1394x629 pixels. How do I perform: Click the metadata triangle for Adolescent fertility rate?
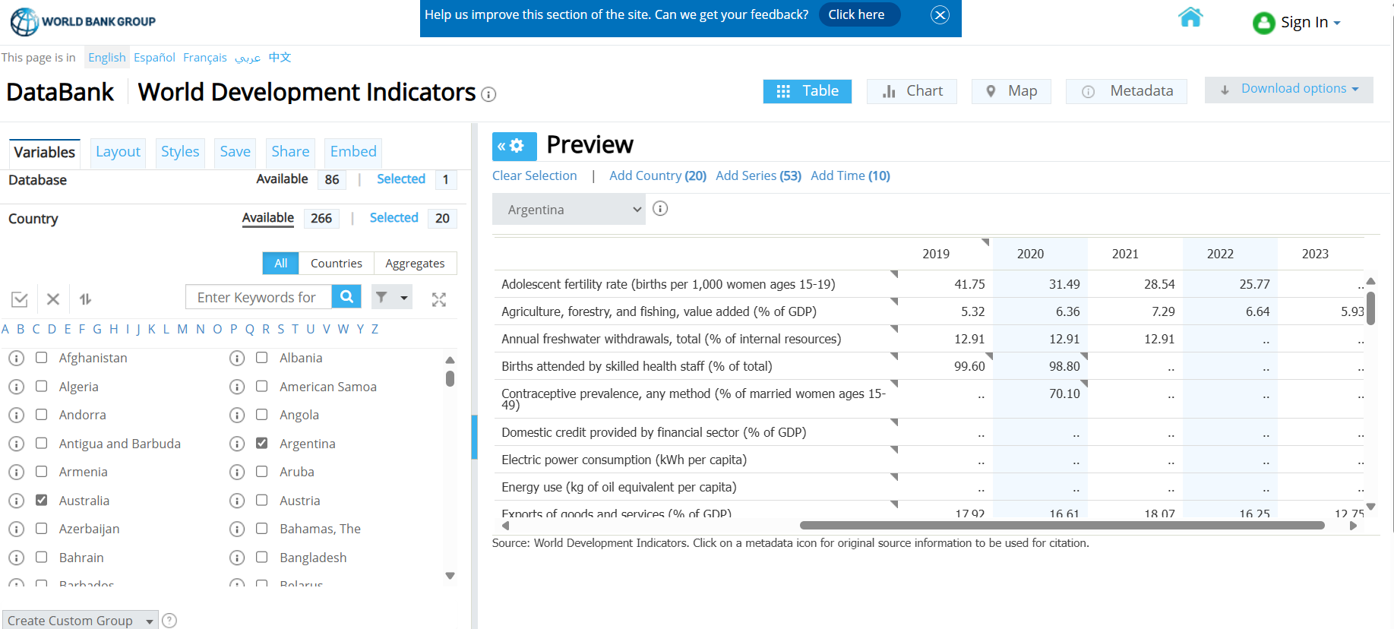(x=894, y=273)
